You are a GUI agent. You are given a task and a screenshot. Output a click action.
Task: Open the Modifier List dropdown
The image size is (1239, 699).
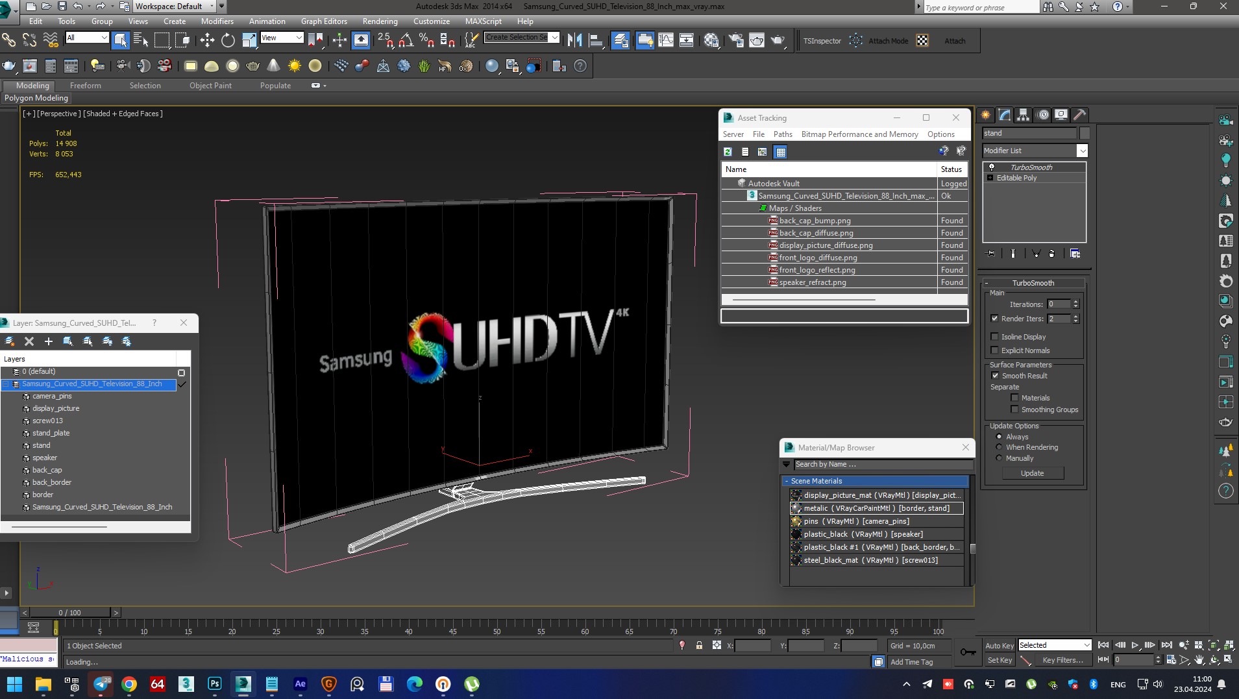(1082, 151)
